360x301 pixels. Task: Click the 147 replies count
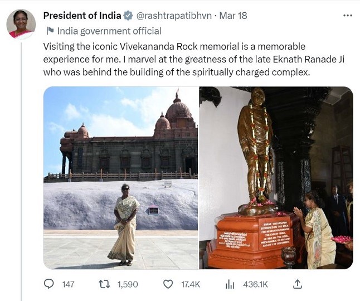click(x=68, y=284)
